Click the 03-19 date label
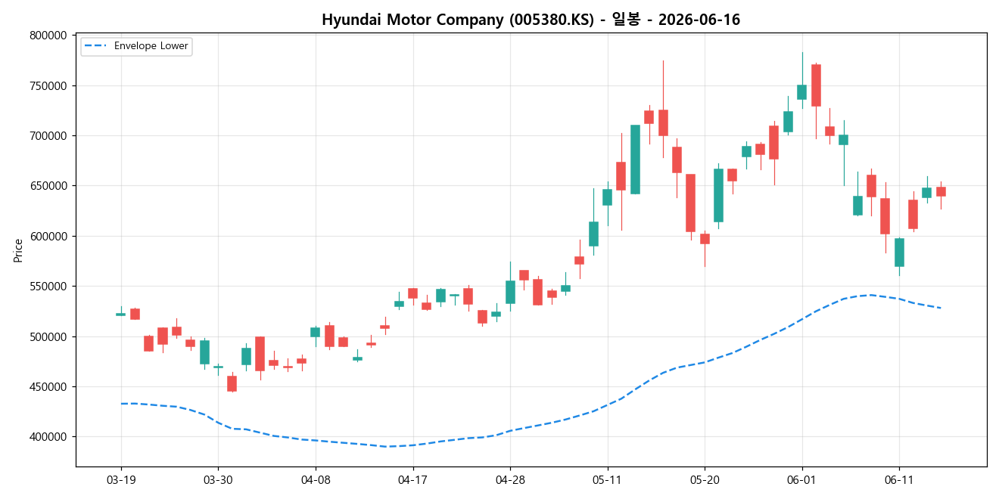 (121, 479)
